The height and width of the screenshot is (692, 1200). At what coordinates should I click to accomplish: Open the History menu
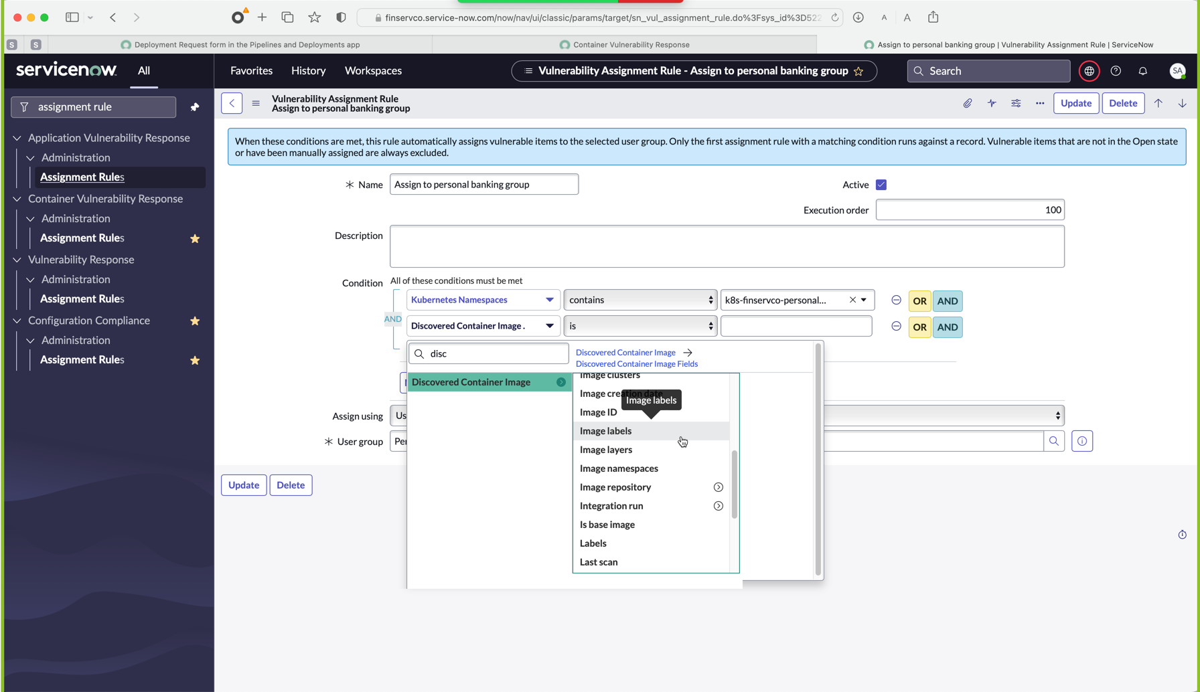point(308,70)
